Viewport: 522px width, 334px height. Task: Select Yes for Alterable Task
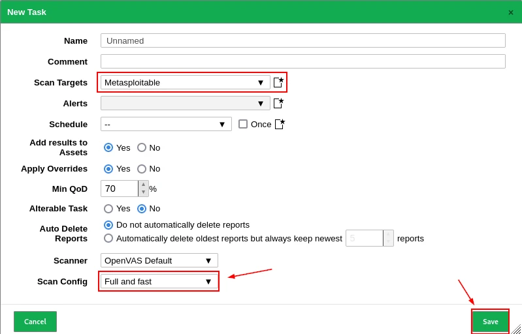click(x=108, y=209)
